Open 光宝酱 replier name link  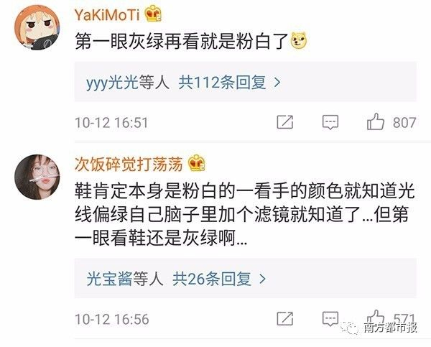[x=109, y=279]
